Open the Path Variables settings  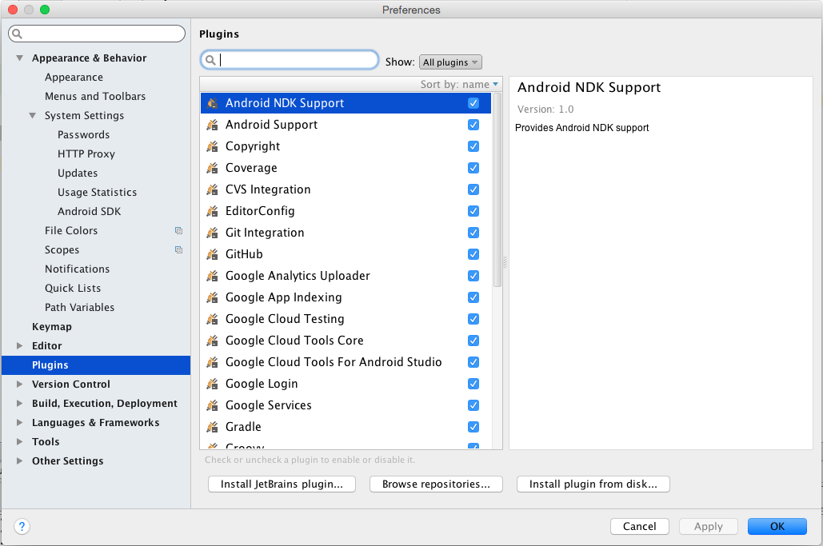(79, 307)
